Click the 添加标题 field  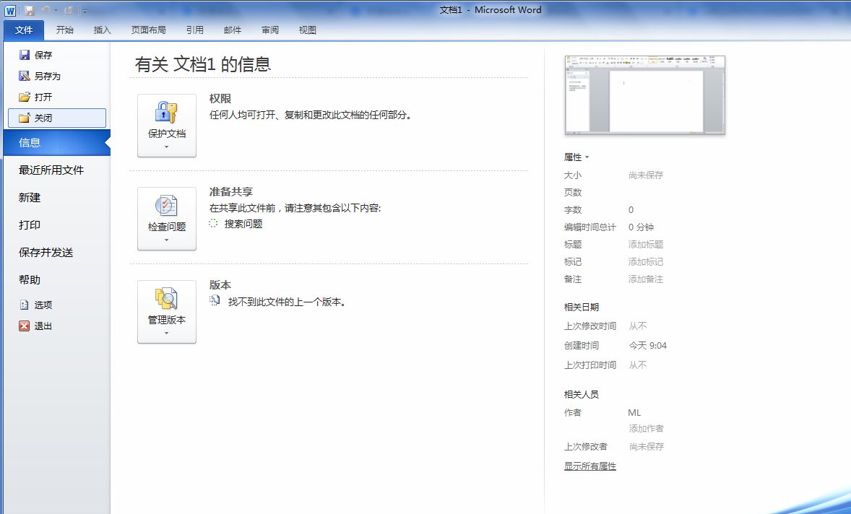click(x=646, y=245)
